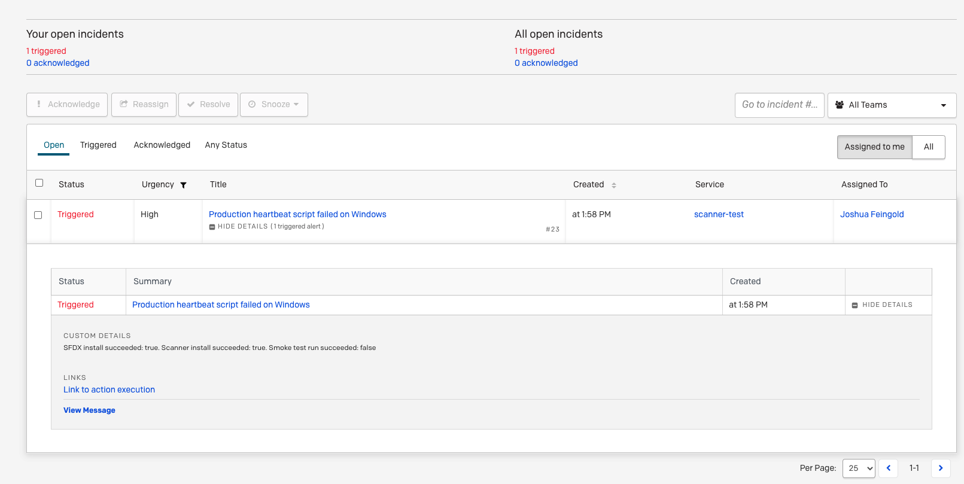Click 0 acknowledged under Your open incidents
This screenshot has height=484, width=964.
point(58,63)
